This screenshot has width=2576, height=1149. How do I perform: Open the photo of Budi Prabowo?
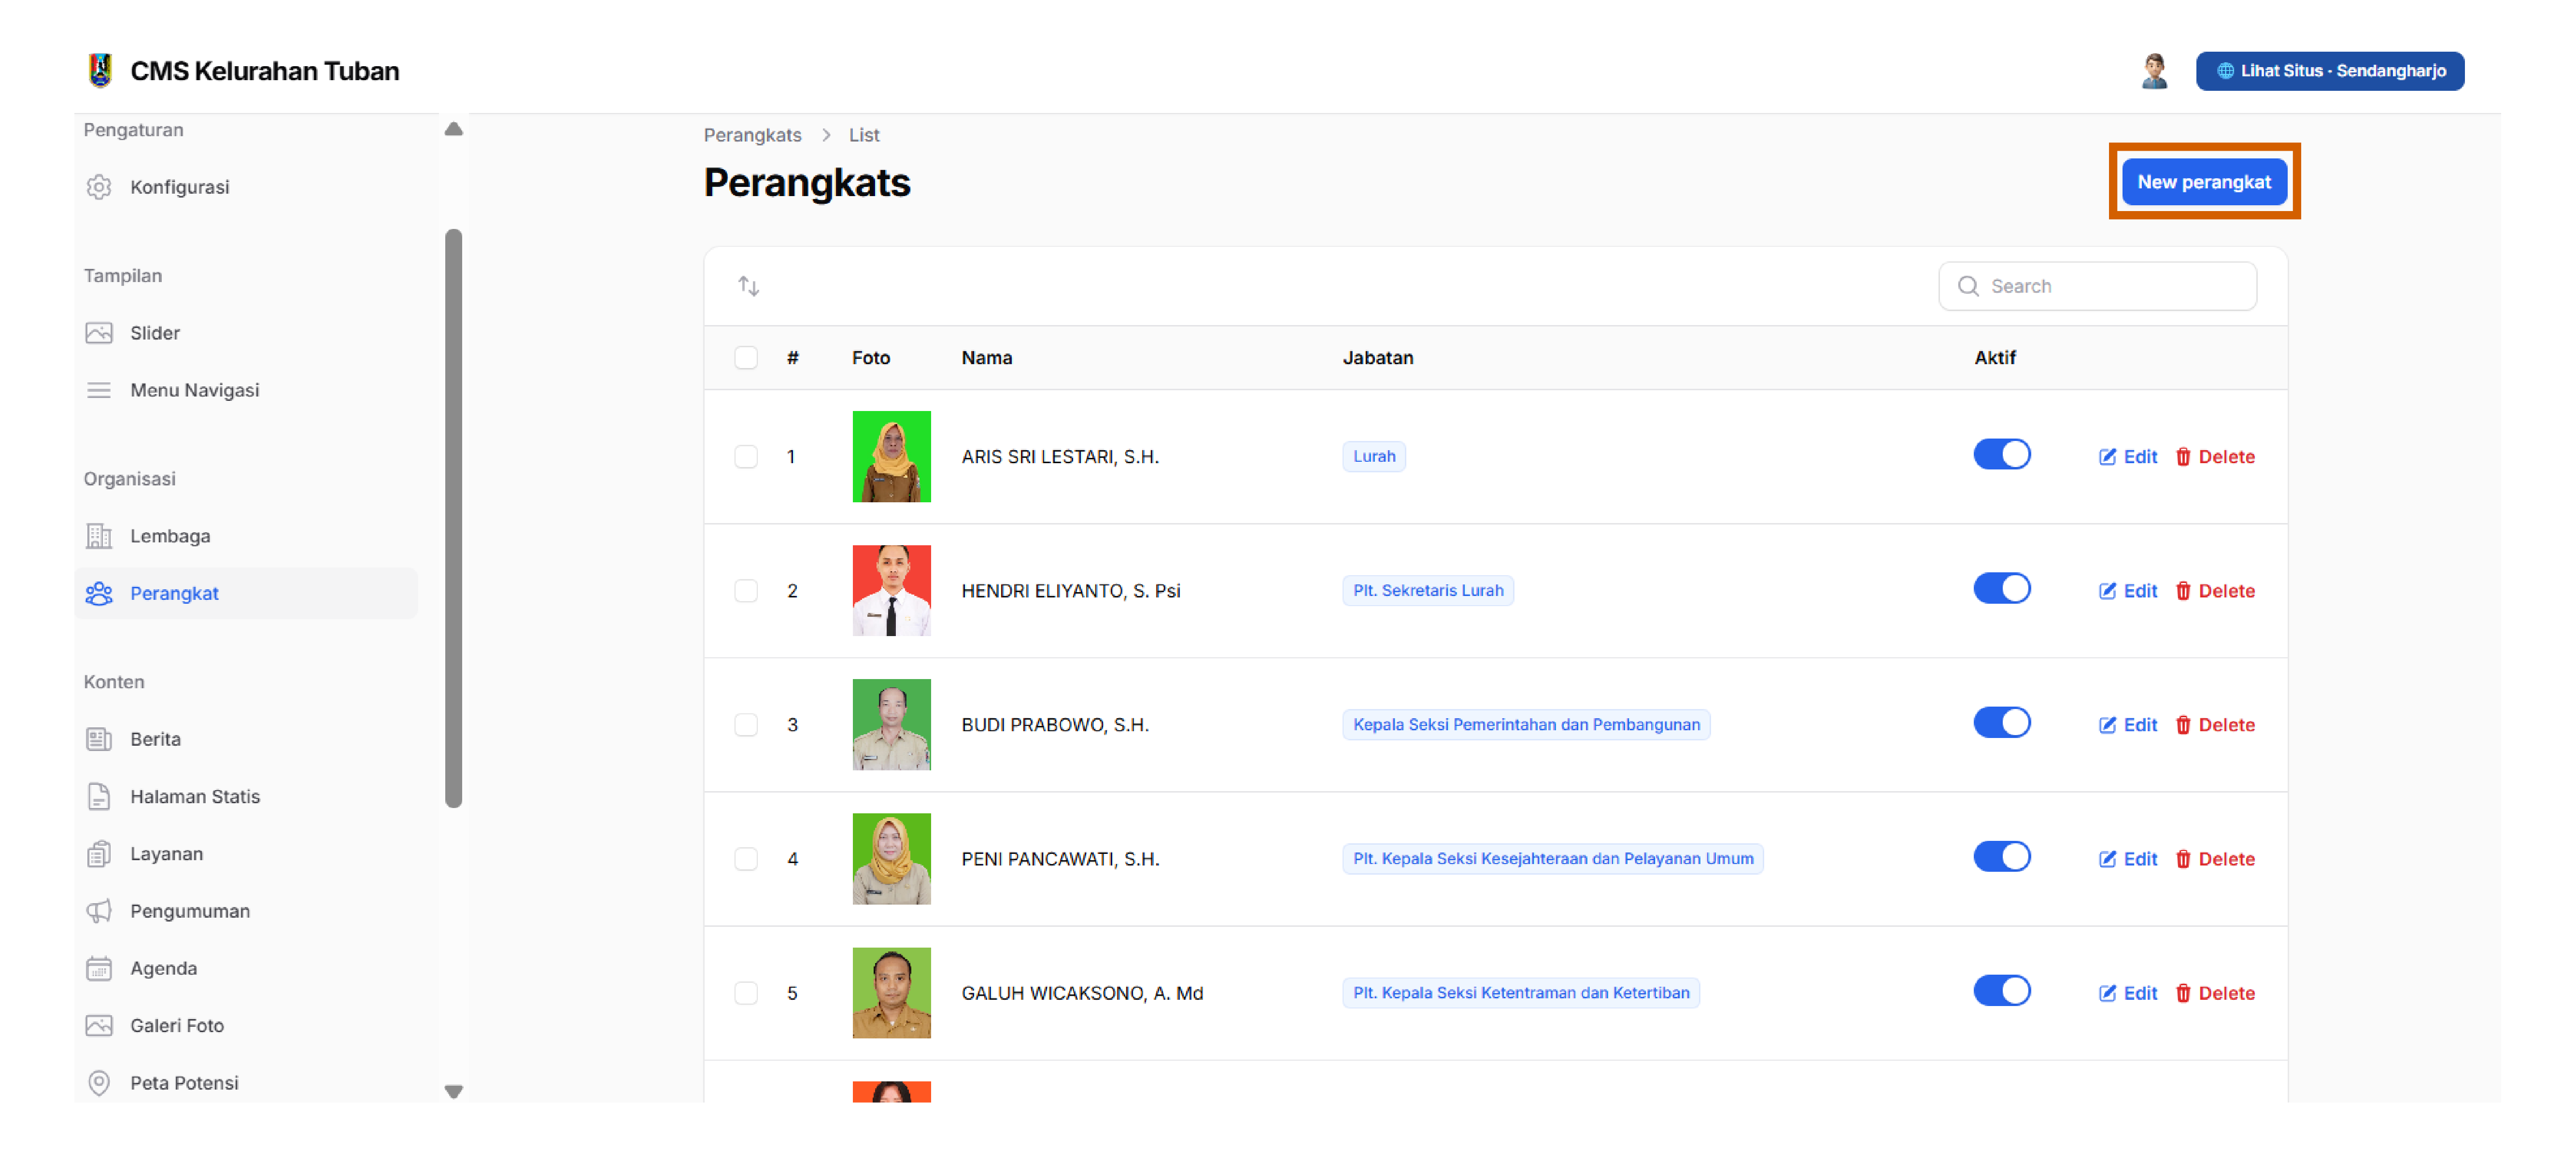click(x=891, y=725)
